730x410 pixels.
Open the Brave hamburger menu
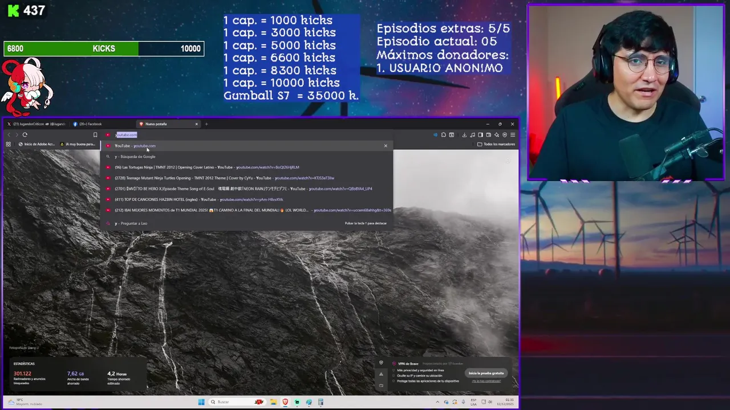(x=513, y=135)
